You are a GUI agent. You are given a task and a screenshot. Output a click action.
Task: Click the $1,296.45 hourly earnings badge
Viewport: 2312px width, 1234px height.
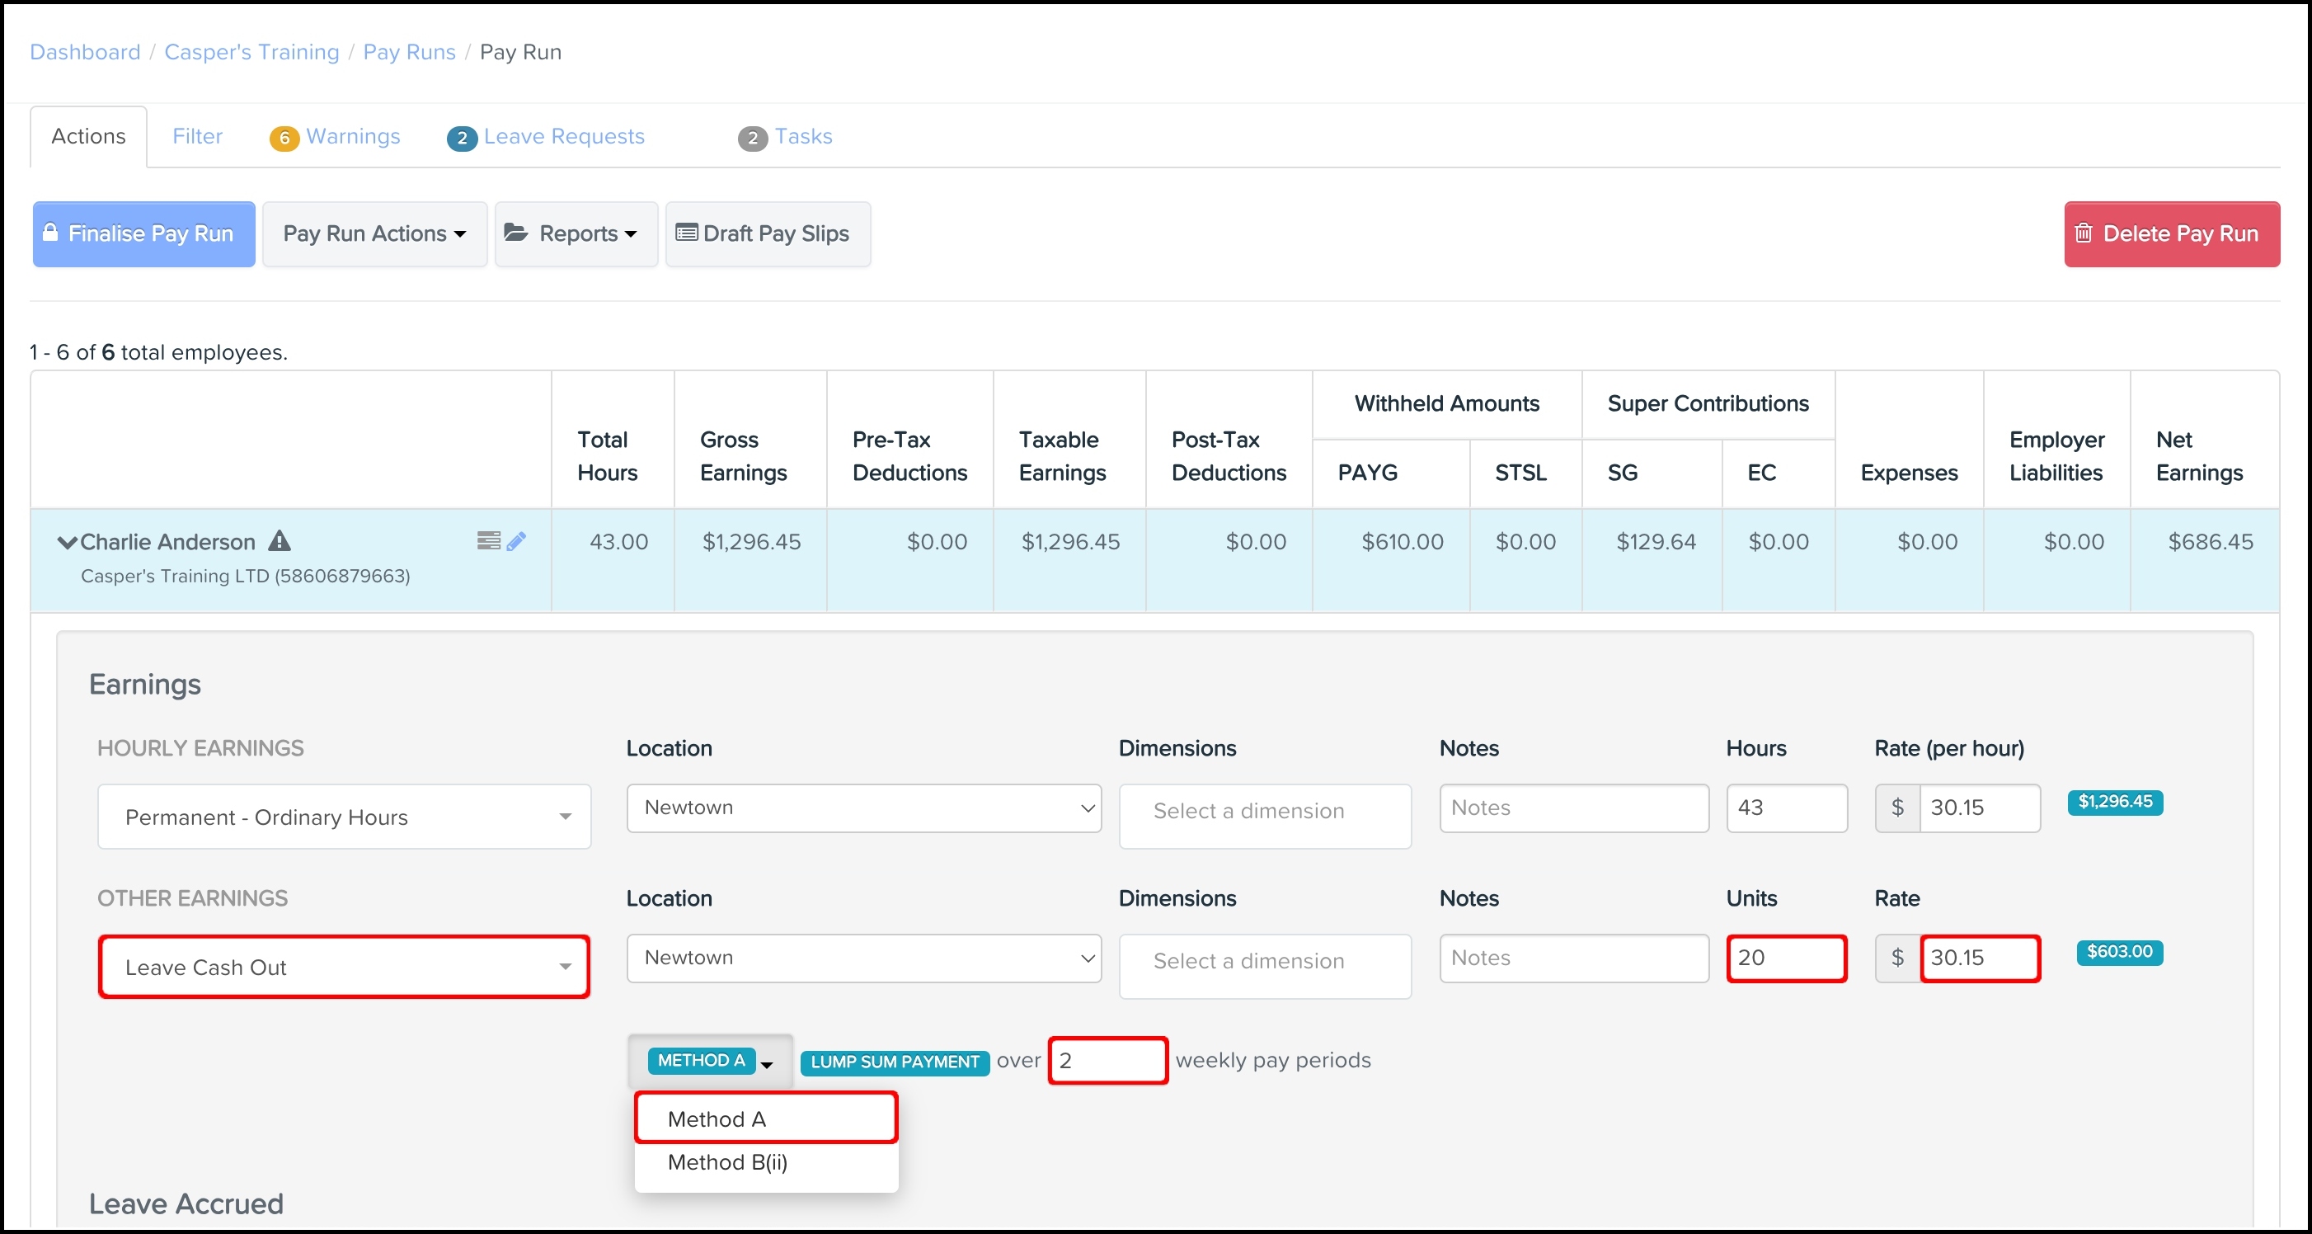[2115, 801]
